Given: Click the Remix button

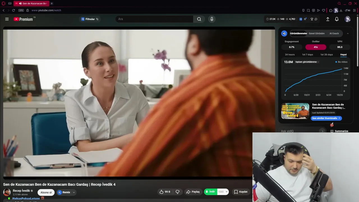Looking at the screenshot, I should pyautogui.click(x=64, y=192).
